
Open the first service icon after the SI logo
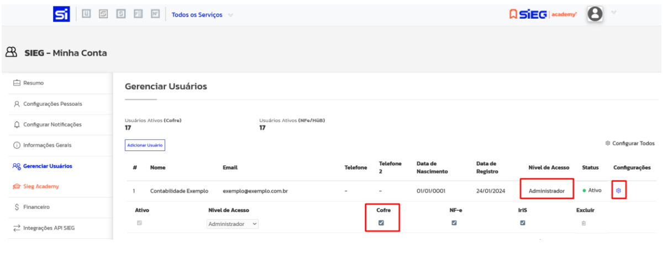coord(86,15)
